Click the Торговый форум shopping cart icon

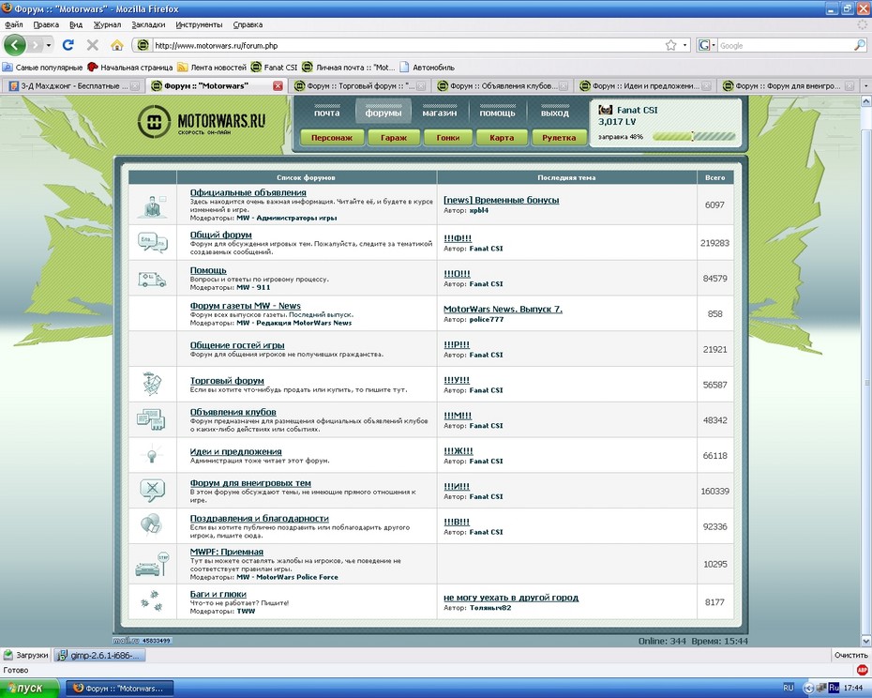[x=153, y=384]
